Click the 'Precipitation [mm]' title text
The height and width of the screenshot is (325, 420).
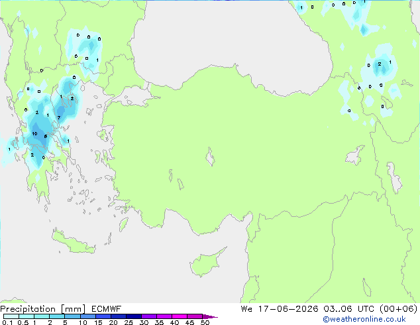(43, 309)
